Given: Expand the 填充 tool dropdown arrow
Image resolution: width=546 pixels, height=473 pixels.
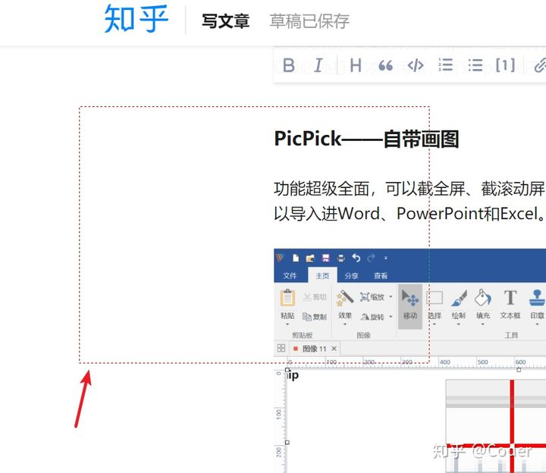Looking at the screenshot, I should pos(483,324).
